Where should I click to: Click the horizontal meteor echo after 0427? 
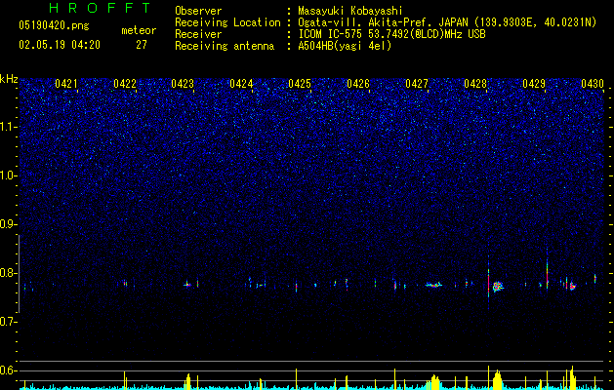[433, 285]
